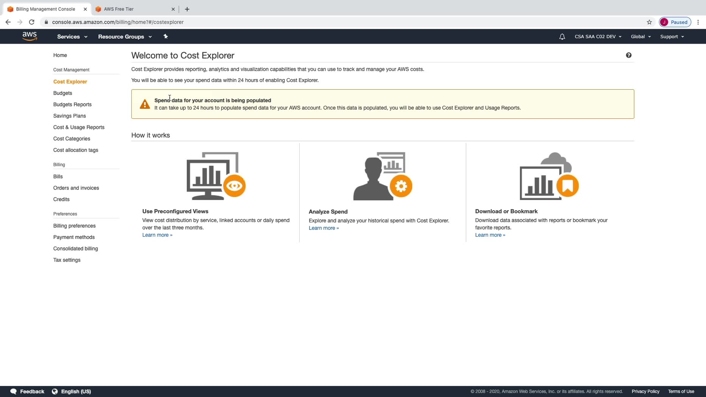This screenshot has width=706, height=397.
Task: Reload the page with the refresh icon
Action: 32,22
